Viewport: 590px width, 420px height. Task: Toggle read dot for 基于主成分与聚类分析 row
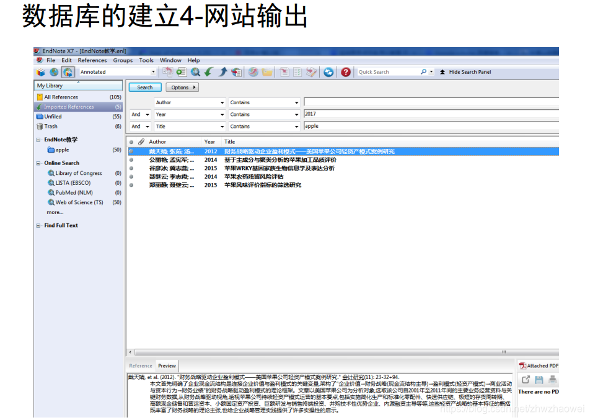click(131, 159)
